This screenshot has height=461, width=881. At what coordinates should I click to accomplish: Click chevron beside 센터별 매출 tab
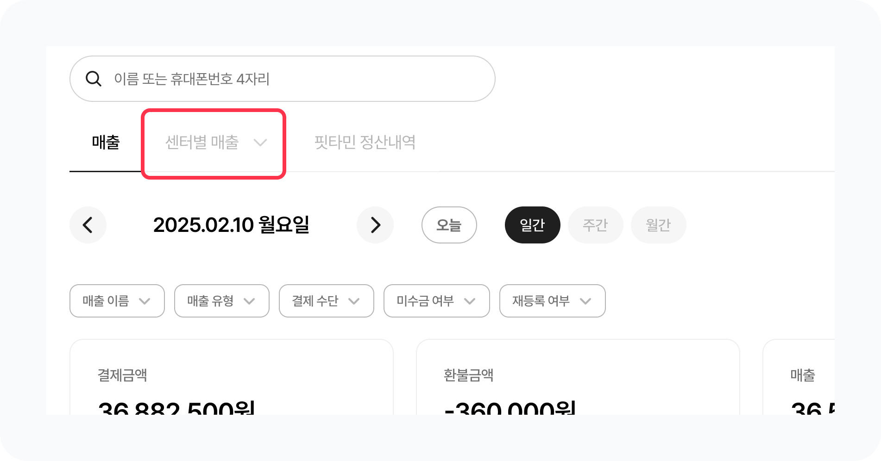260,142
